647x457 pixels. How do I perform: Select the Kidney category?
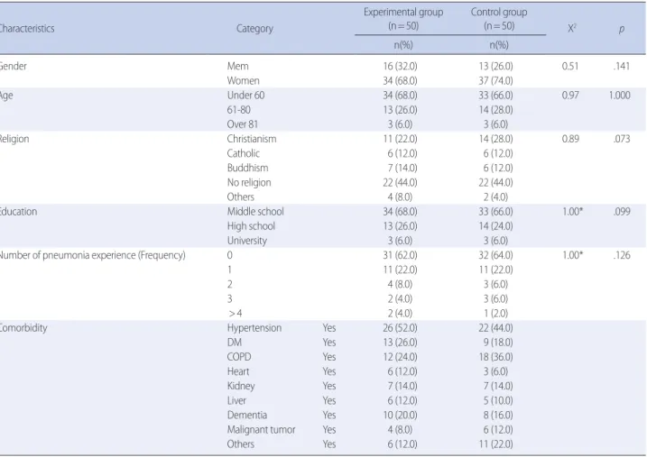(x=241, y=386)
